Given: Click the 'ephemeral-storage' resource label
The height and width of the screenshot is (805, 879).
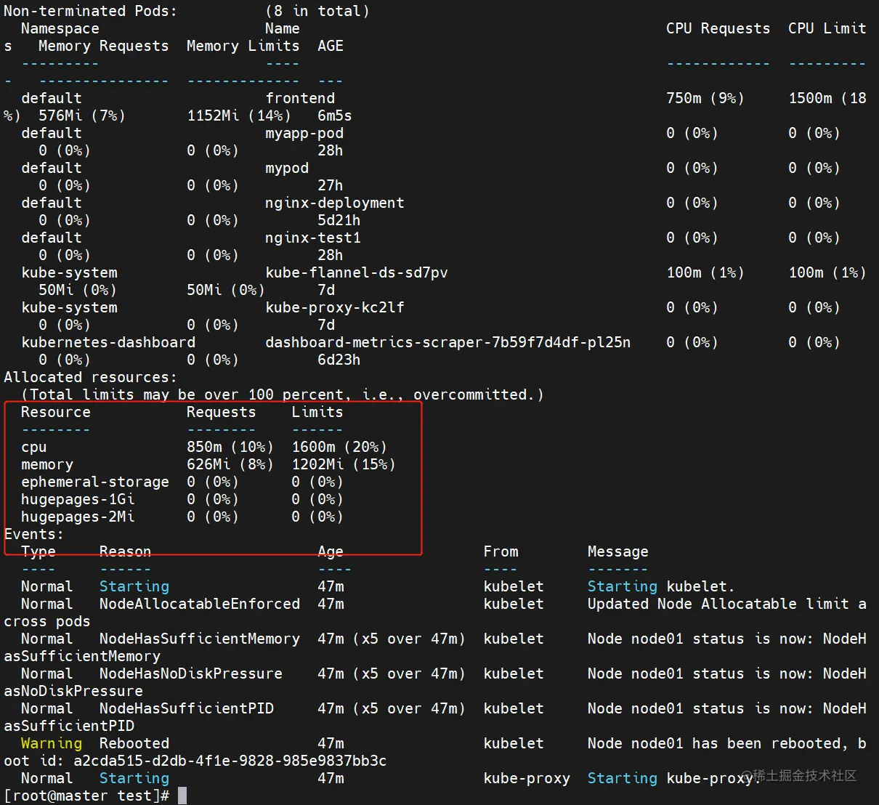Looking at the screenshot, I should coord(95,482).
